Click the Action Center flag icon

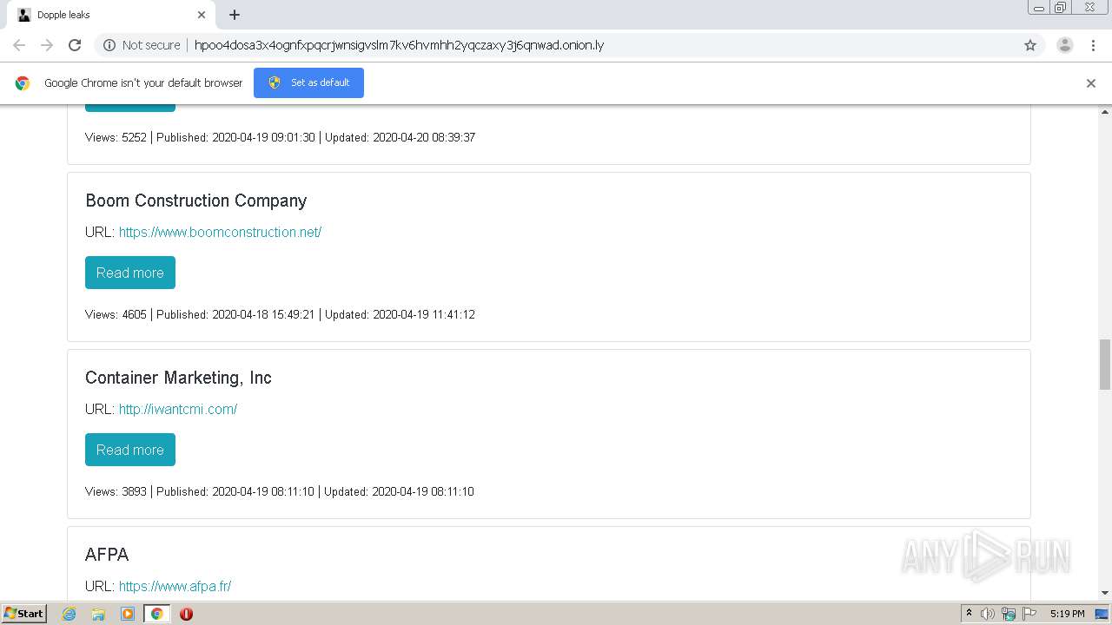click(x=1029, y=614)
